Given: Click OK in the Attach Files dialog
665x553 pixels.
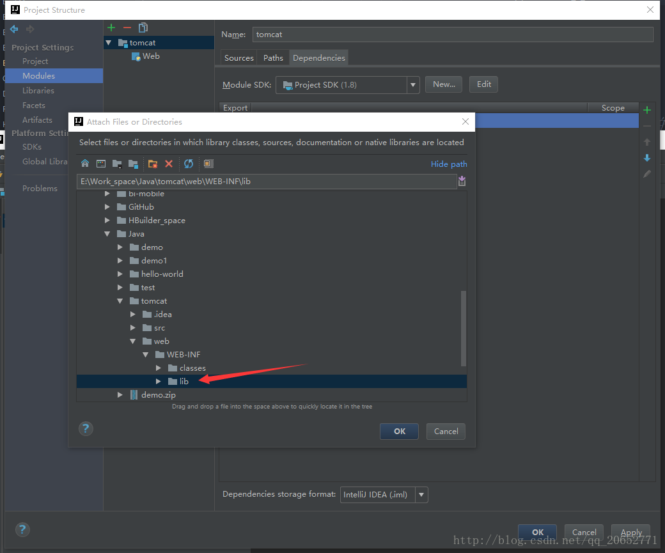Looking at the screenshot, I should point(400,432).
